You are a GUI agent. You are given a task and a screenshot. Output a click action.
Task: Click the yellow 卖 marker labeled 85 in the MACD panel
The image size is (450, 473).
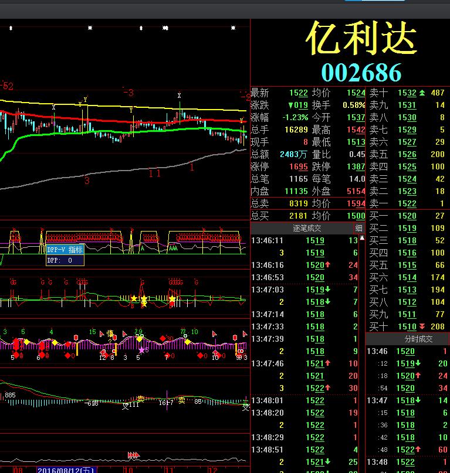click(181, 400)
